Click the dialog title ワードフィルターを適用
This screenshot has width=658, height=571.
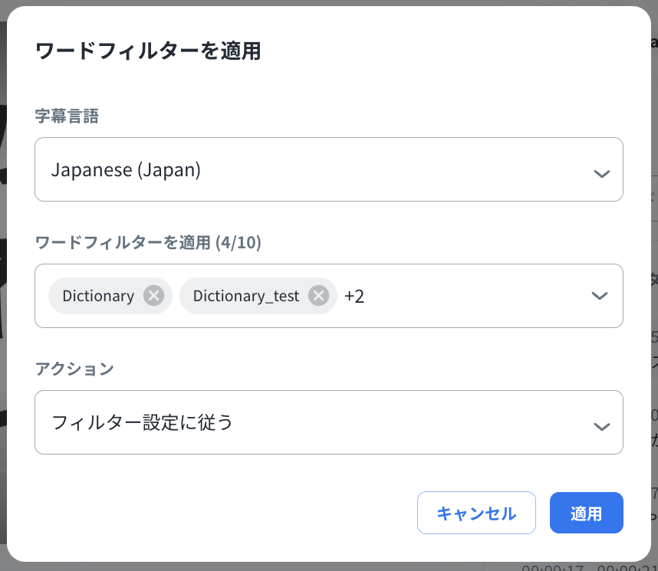(148, 51)
